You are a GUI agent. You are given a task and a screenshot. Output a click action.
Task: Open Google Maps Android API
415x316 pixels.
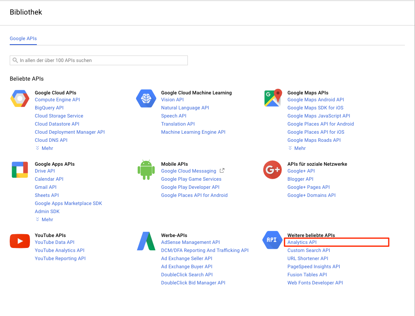316,100
